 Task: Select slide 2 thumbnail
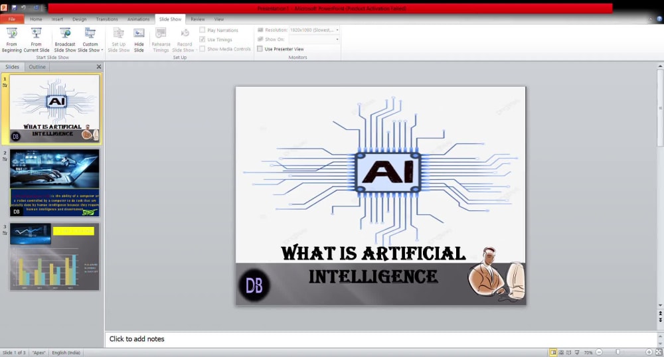pos(54,182)
